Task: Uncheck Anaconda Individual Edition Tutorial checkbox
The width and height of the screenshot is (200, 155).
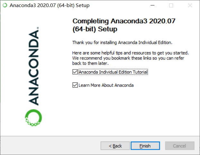Action: pos(75,72)
